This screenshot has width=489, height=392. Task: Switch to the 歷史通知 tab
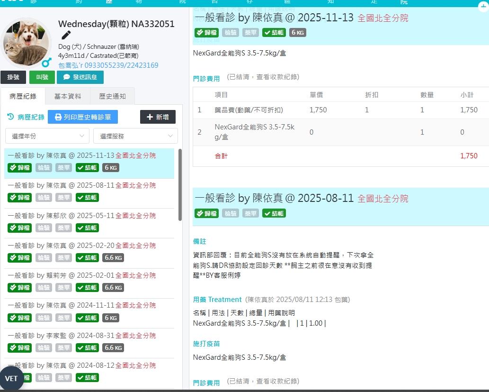pyautogui.click(x=112, y=96)
